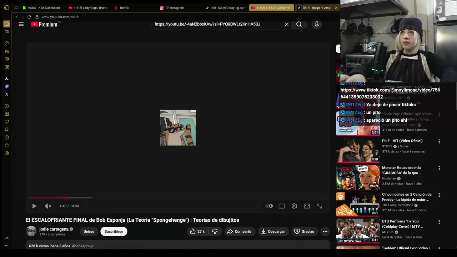457x257 pixels.
Task: Open options menu for PILF - HIT video
Action: tap(439, 141)
